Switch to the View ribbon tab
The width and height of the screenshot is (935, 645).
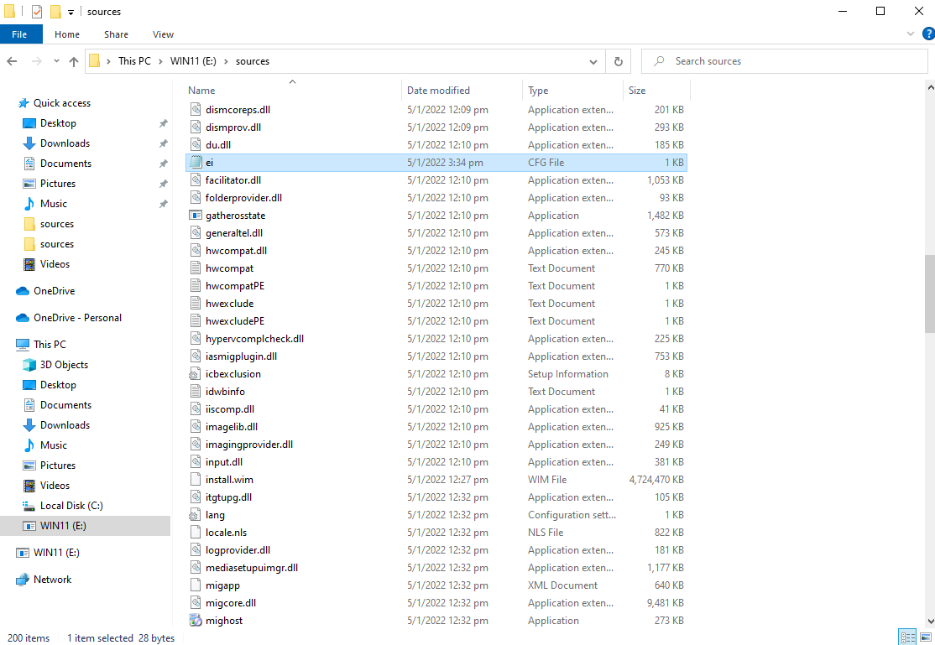point(163,34)
